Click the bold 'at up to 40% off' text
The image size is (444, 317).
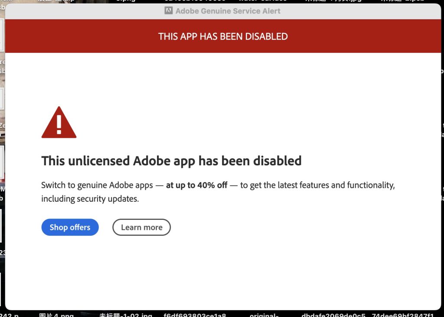[x=196, y=185]
